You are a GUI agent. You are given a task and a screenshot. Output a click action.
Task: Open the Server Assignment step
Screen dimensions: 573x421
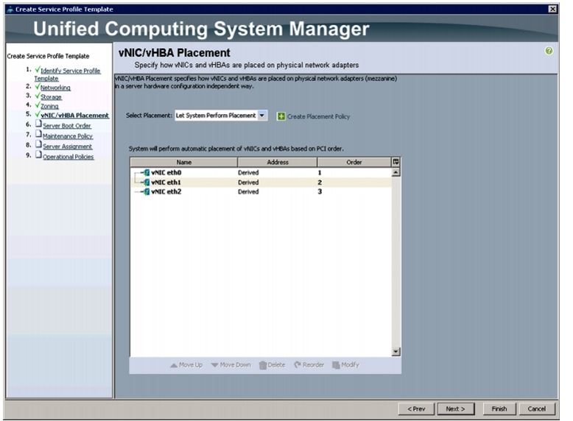67,146
